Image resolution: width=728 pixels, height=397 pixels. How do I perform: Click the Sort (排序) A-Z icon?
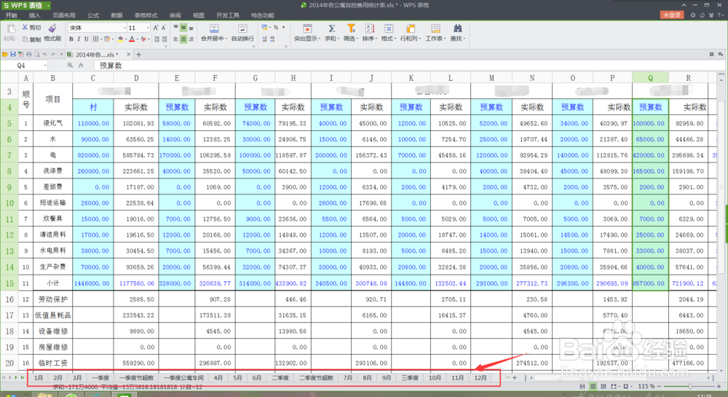coord(370,29)
